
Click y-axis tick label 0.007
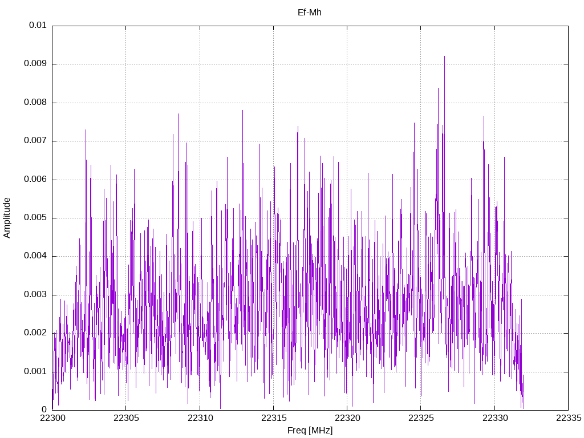click(35, 141)
